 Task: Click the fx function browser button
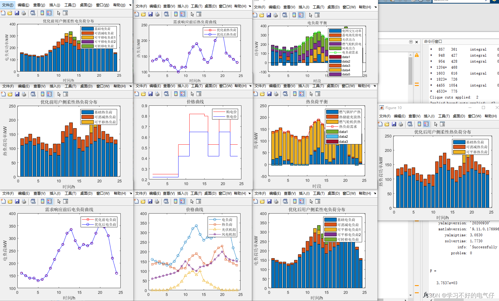[x=426, y=295]
